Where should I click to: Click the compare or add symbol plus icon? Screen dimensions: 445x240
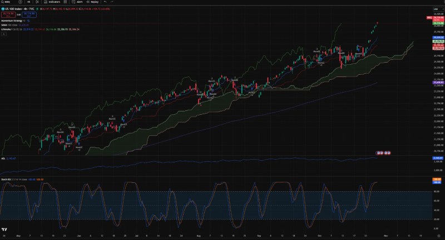point(20,2)
